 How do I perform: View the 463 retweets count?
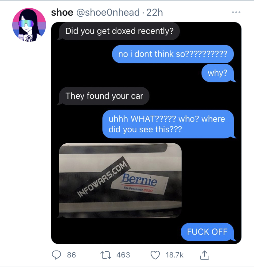[123, 255]
